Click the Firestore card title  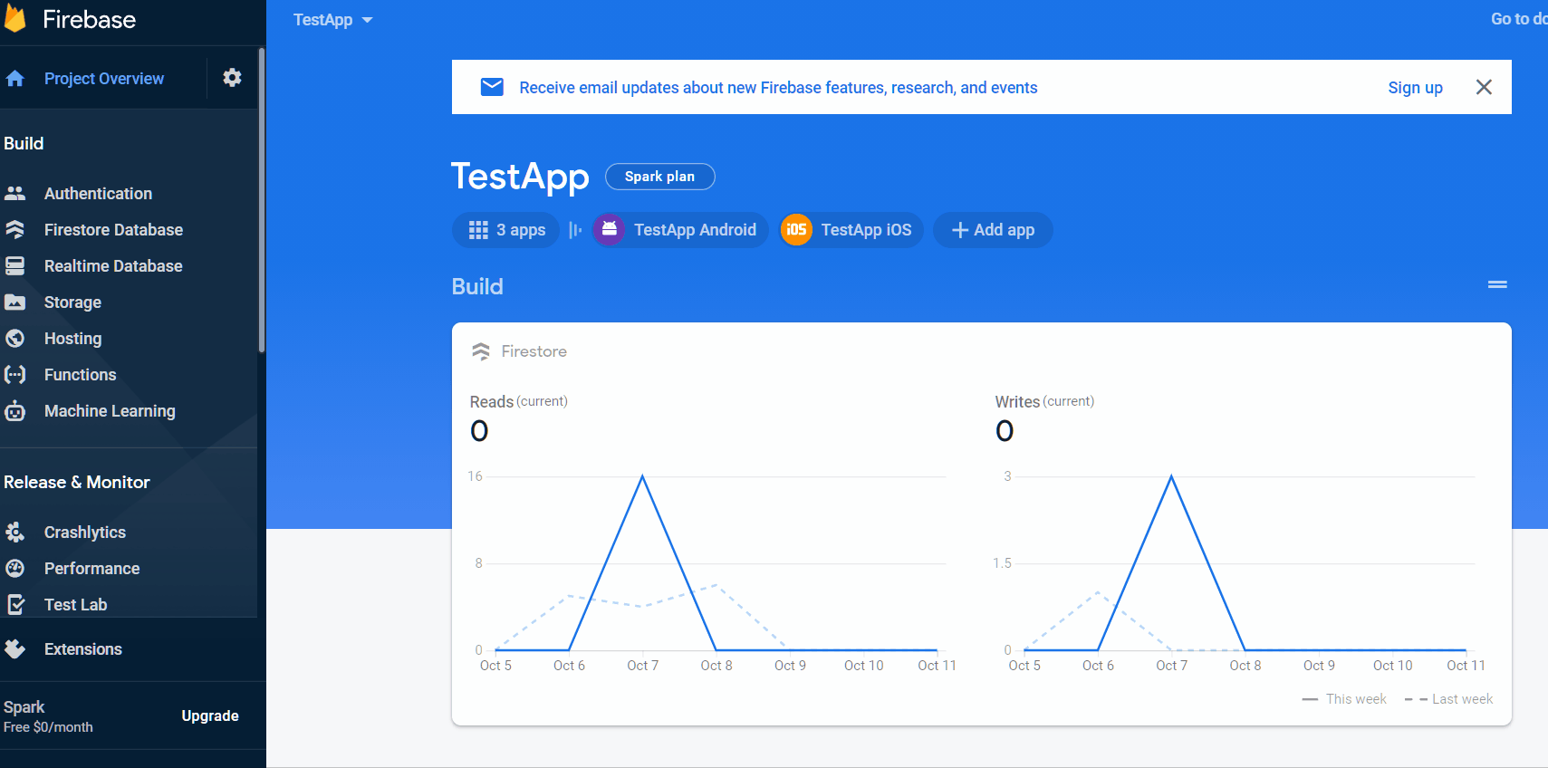(534, 351)
